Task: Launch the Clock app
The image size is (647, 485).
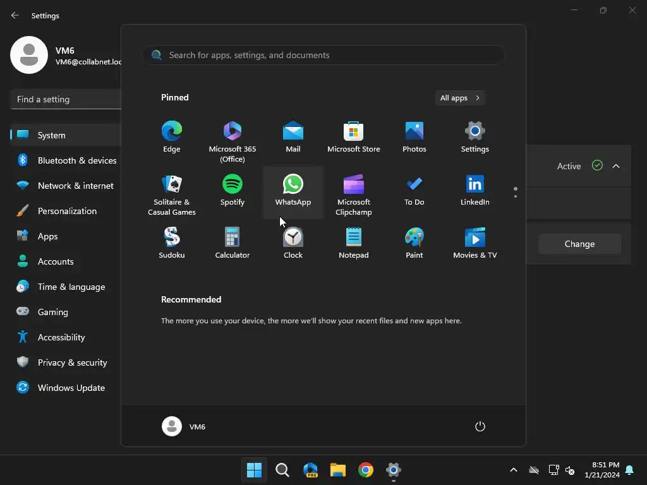Action: click(293, 243)
